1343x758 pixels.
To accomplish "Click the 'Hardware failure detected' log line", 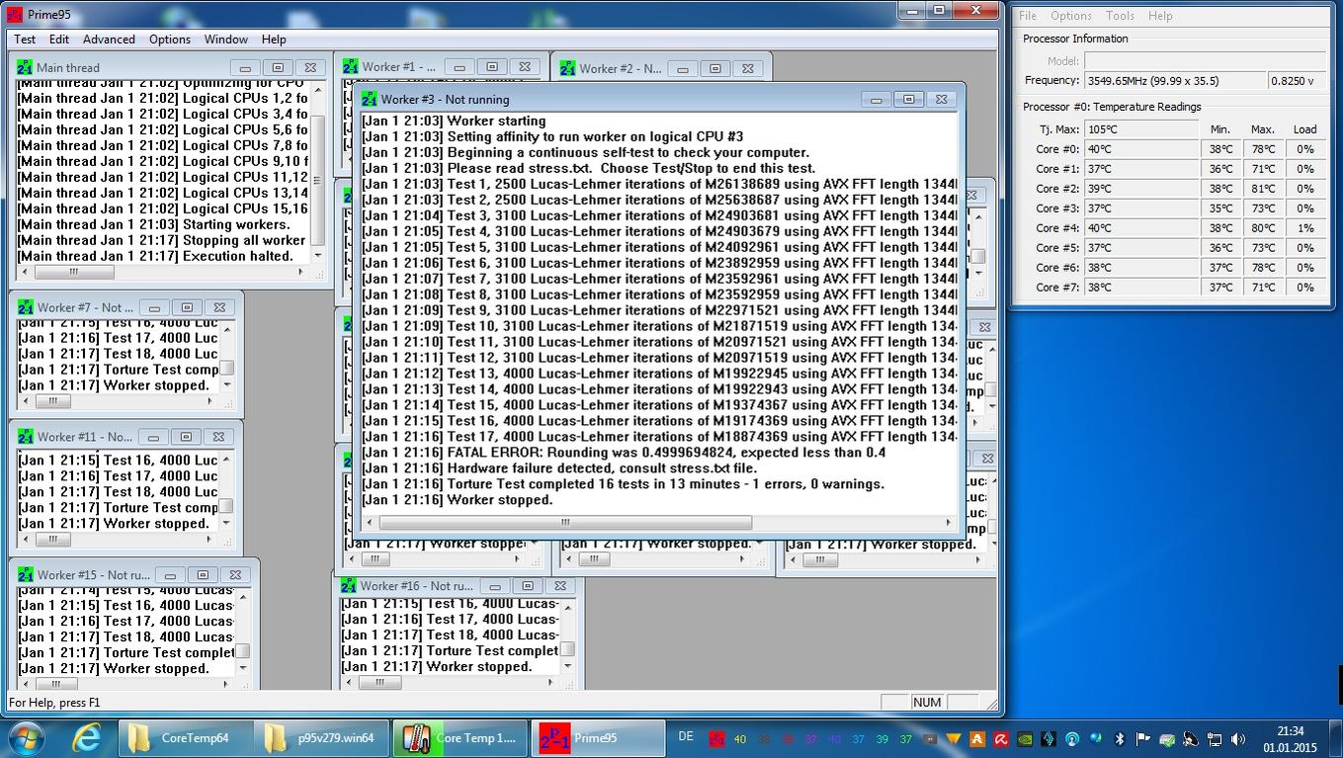I will 559,468.
